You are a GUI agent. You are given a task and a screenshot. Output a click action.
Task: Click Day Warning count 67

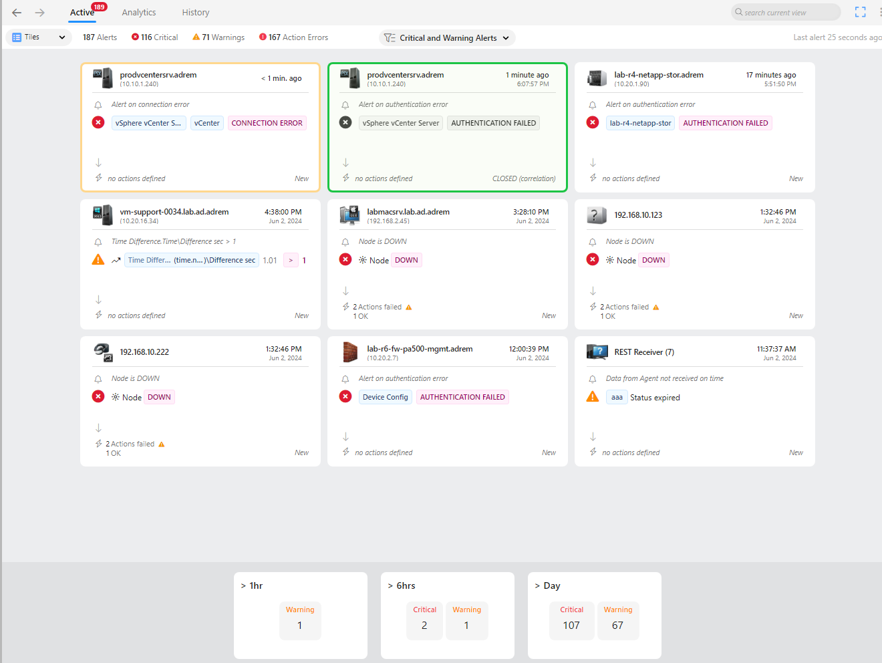tap(617, 620)
